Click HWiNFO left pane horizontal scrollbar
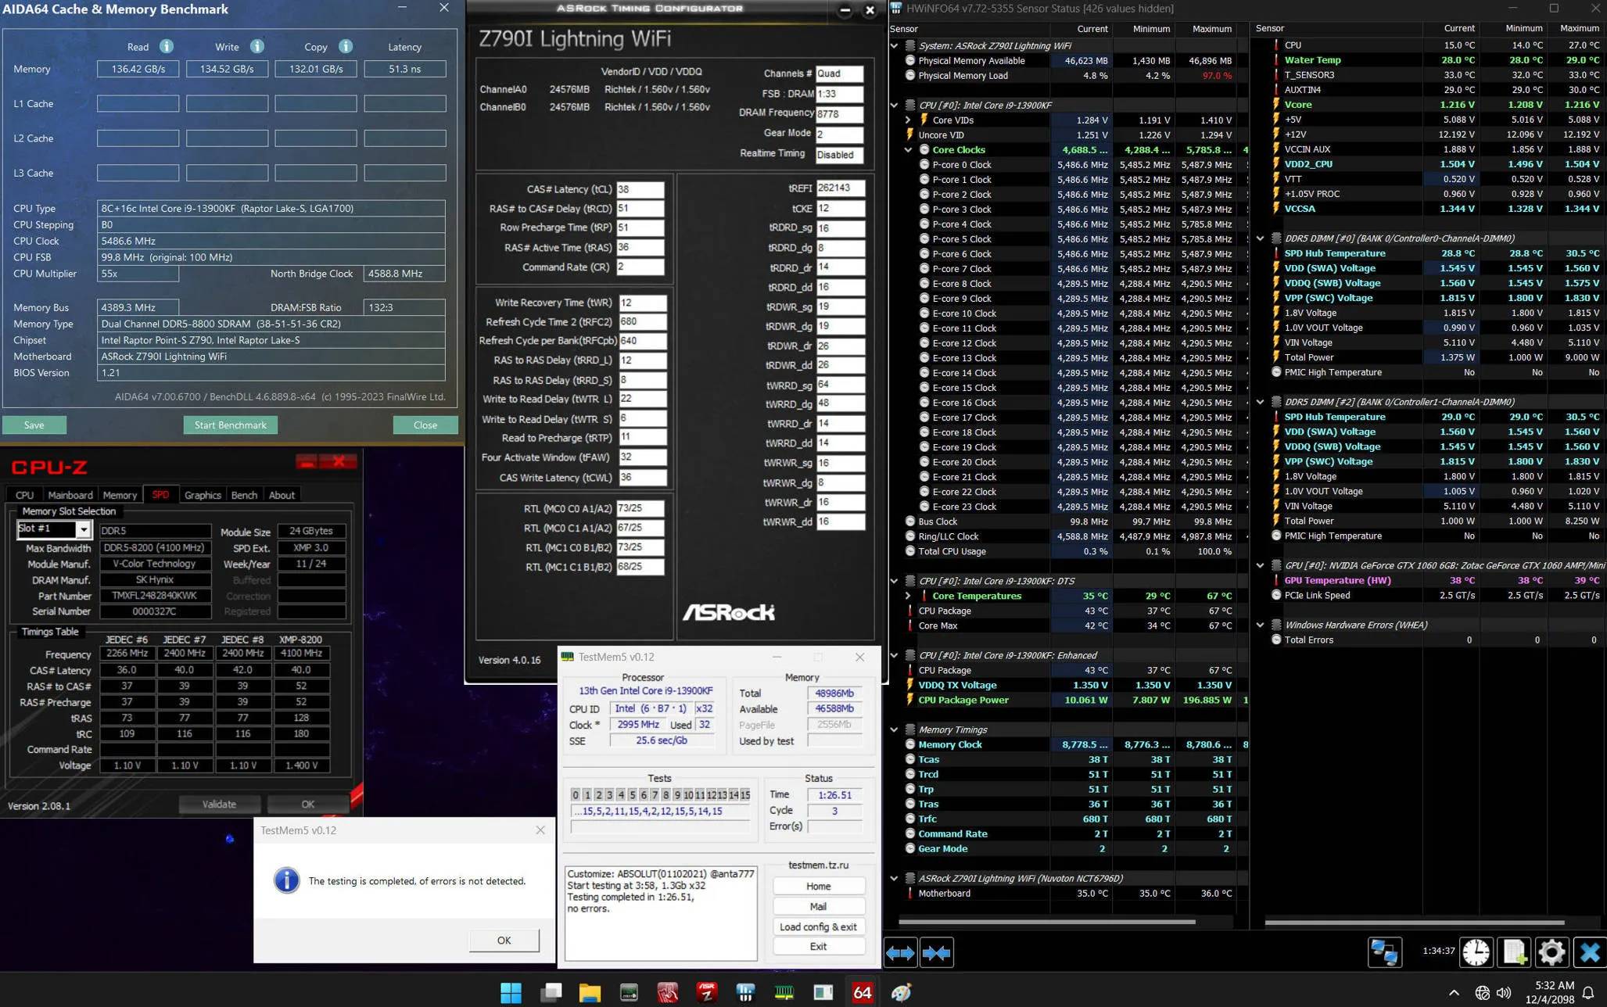1607x1007 pixels. coord(1046,922)
